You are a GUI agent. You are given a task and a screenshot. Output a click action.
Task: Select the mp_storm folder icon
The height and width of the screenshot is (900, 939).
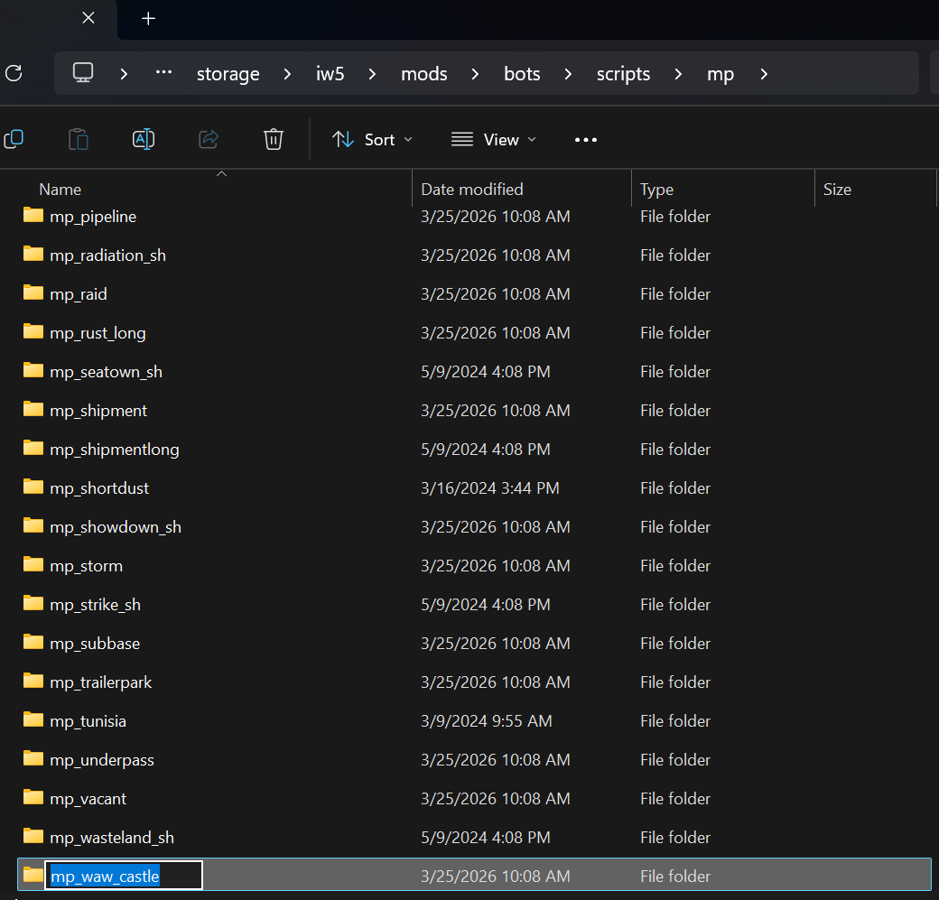(x=33, y=565)
